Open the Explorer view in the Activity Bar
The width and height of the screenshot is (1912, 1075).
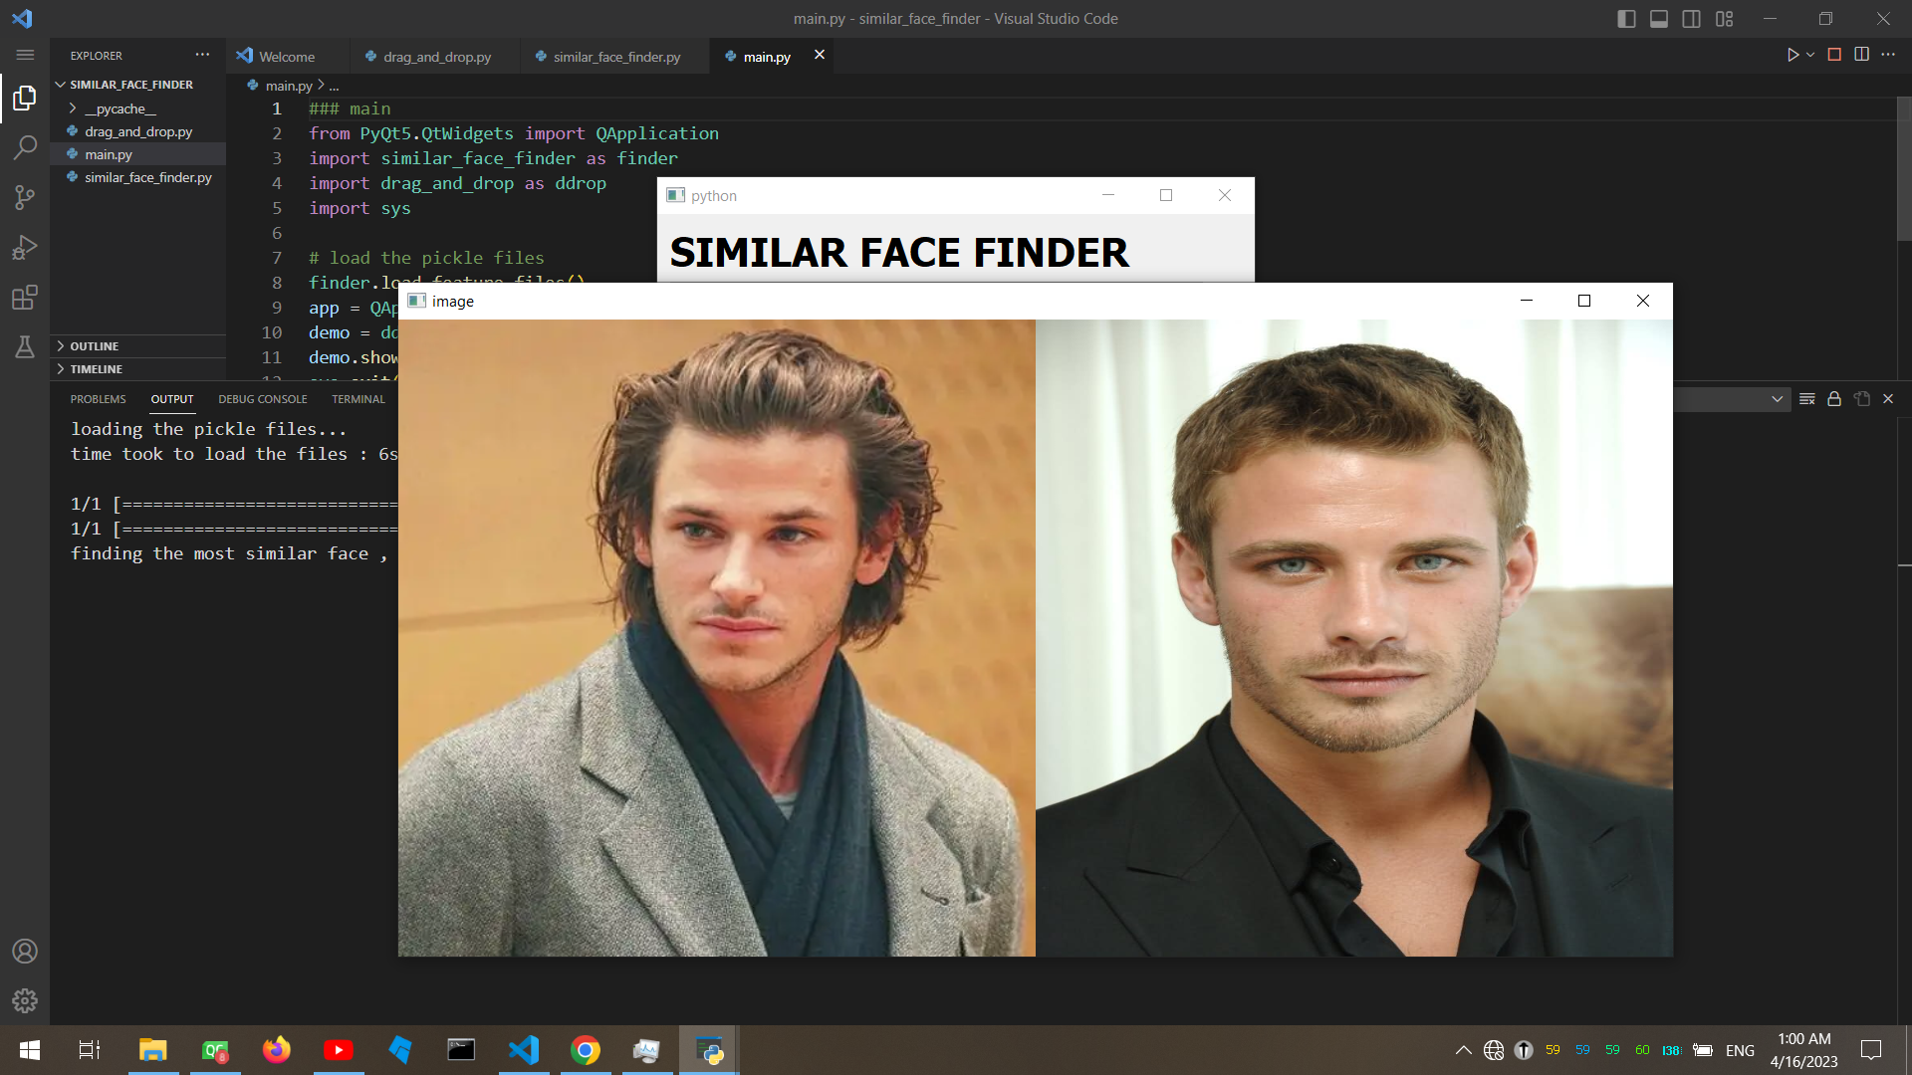point(25,98)
